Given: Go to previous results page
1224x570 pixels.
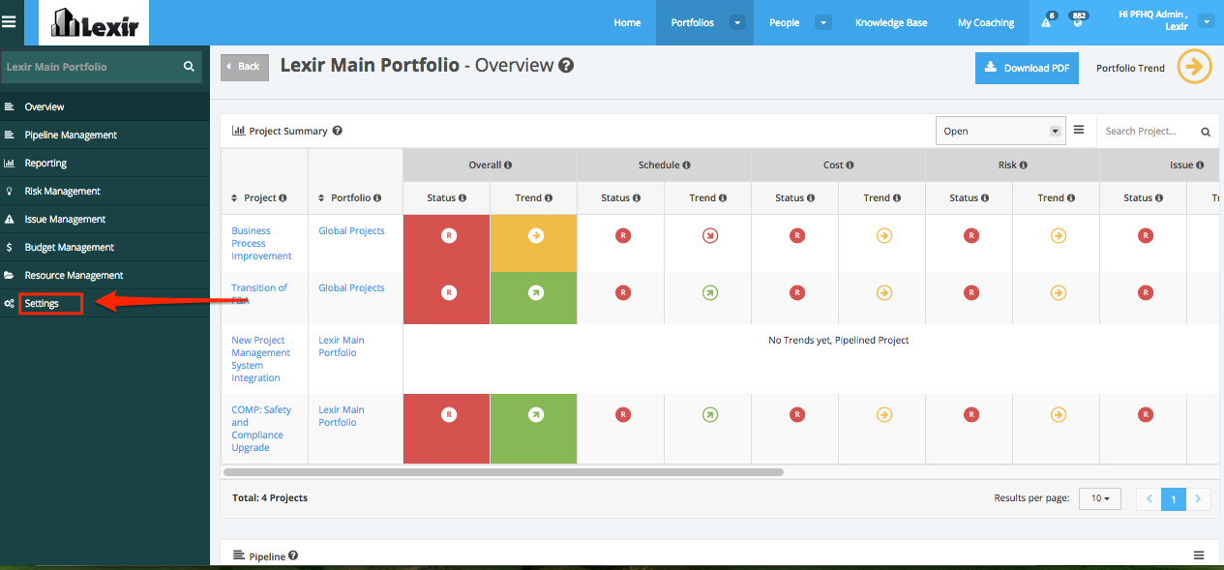Looking at the screenshot, I should (1149, 498).
